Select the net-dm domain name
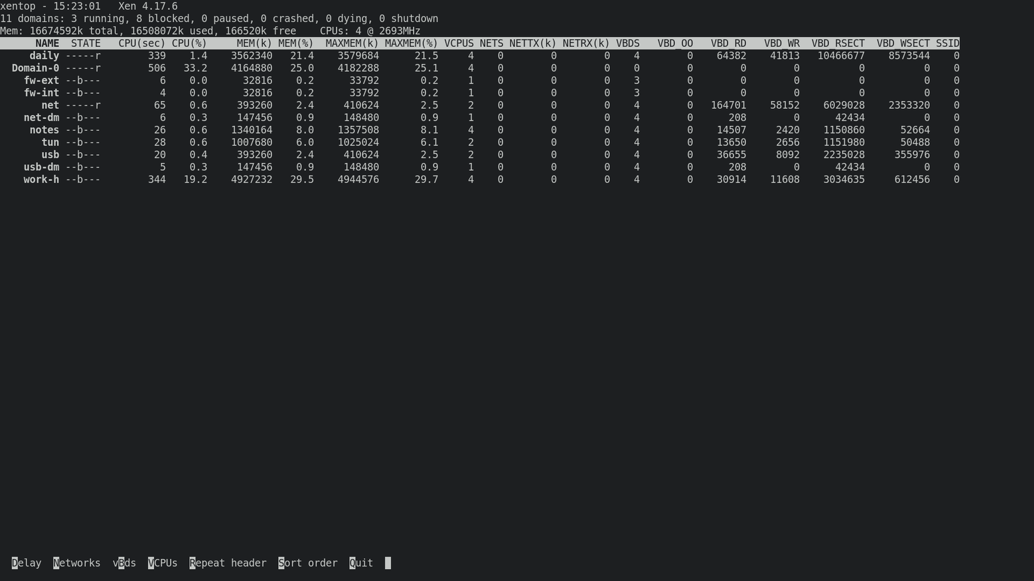Screen dimensions: 1034x581 pos(41,118)
